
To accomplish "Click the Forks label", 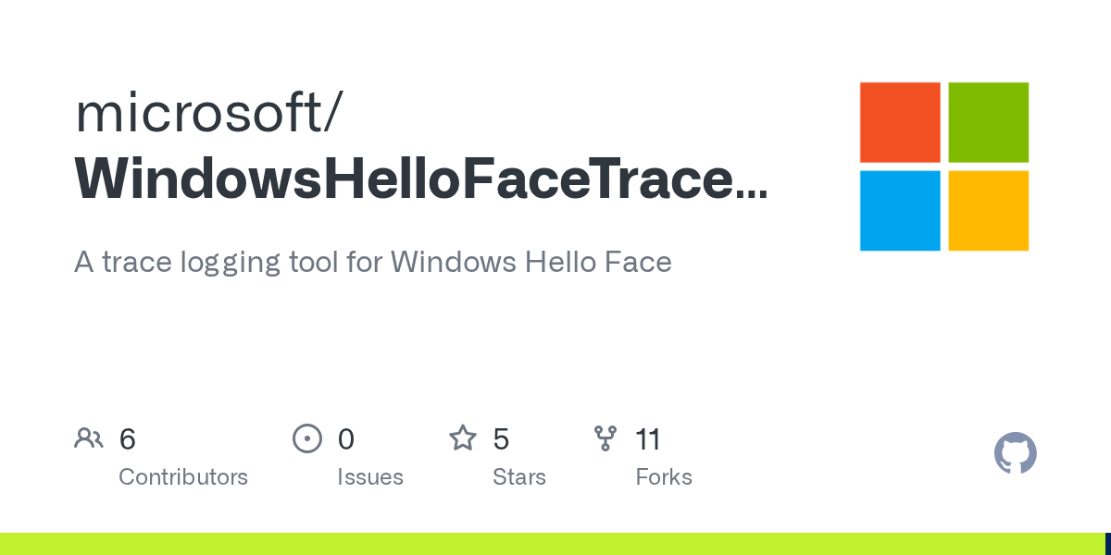I will pos(664,477).
